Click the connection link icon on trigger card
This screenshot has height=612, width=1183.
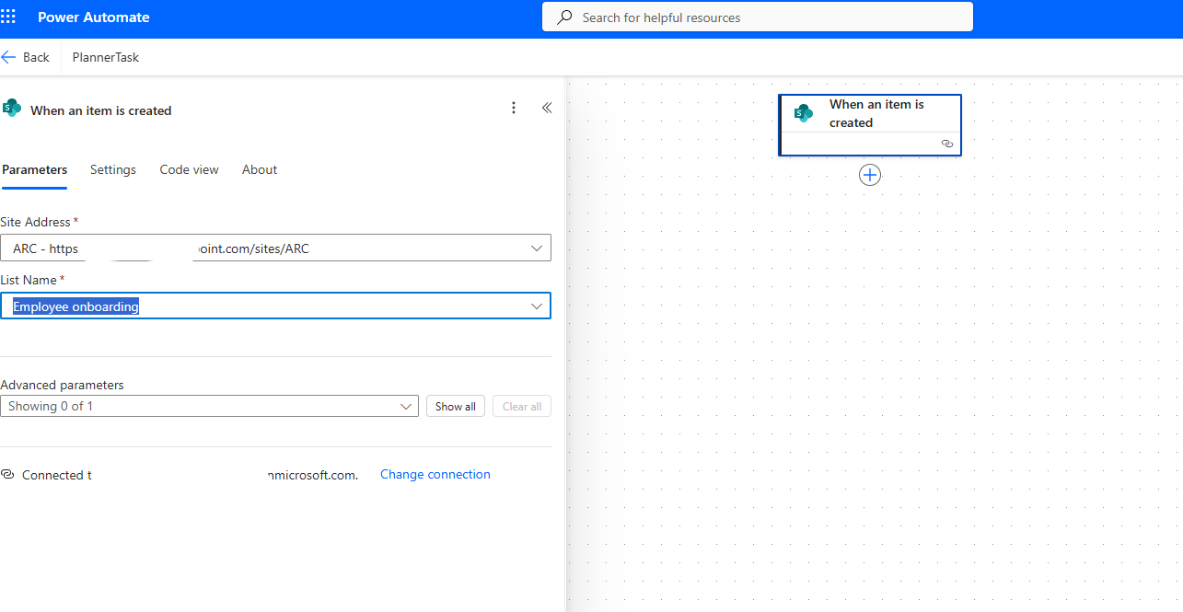pyautogui.click(x=946, y=144)
